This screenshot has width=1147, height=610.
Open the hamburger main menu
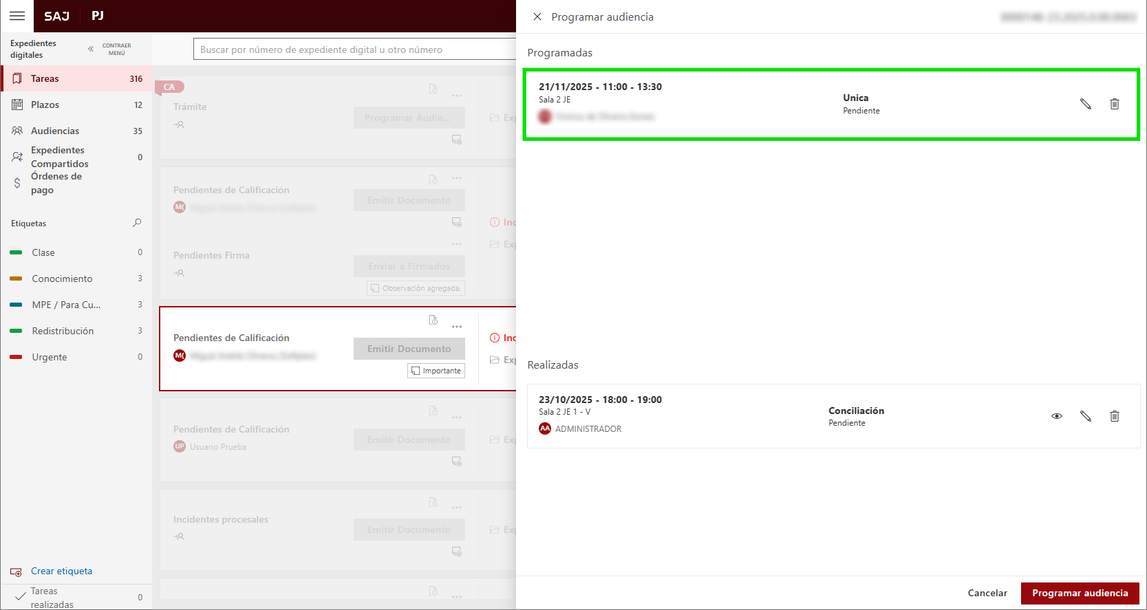[17, 16]
